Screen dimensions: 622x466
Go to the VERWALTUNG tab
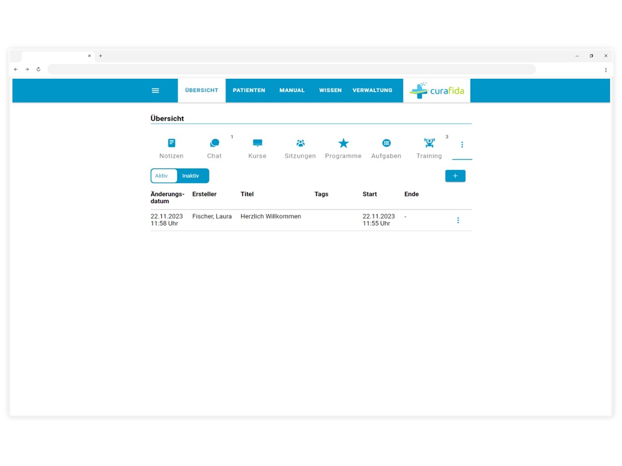pos(372,90)
